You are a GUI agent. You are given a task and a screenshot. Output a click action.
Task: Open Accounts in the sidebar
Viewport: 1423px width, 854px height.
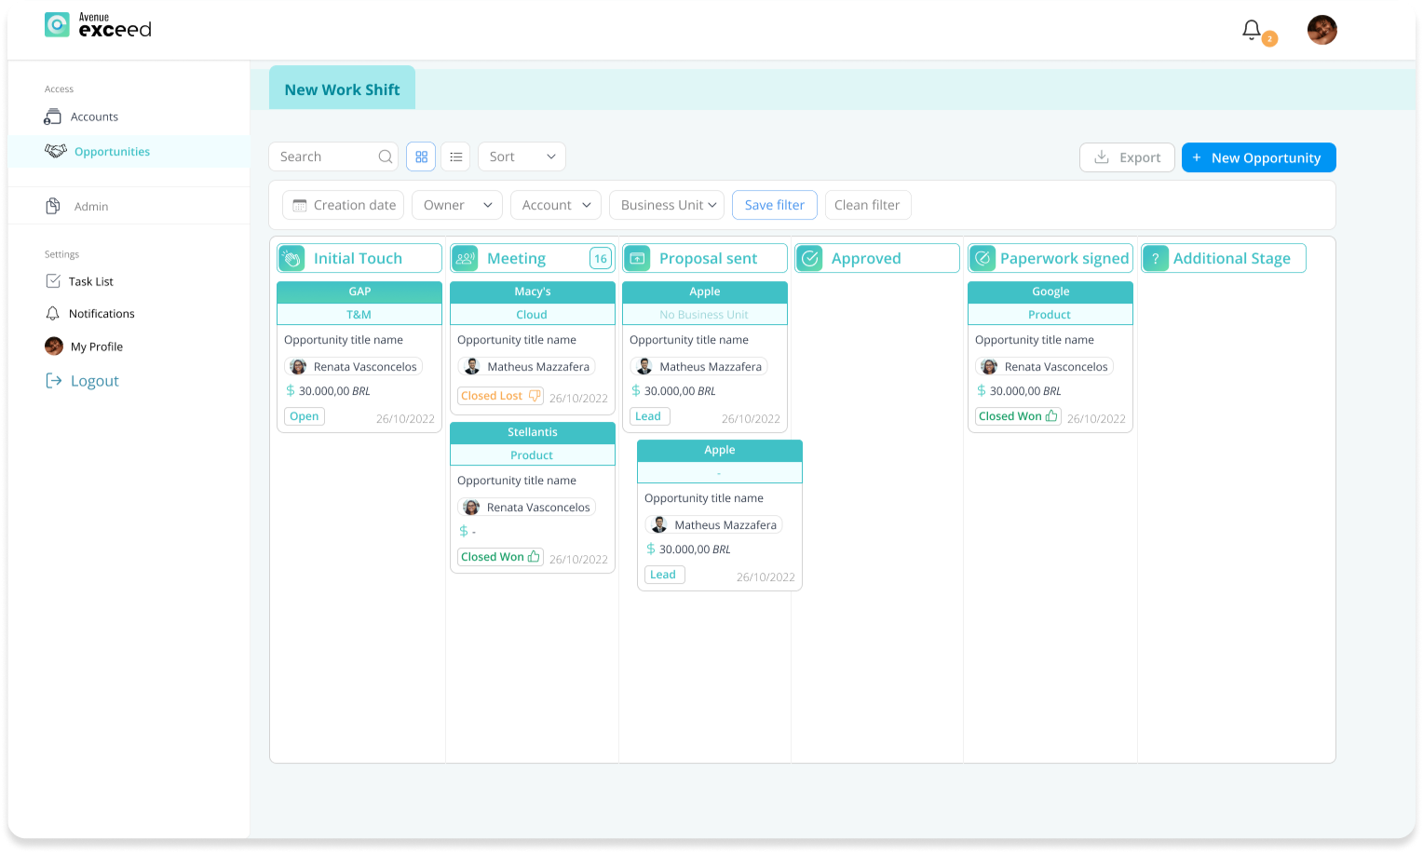point(94,116)
